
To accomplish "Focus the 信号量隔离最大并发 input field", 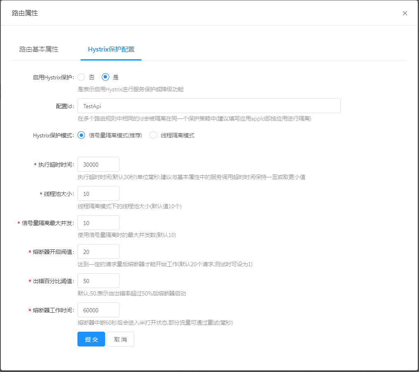I will tap(98, 223).
